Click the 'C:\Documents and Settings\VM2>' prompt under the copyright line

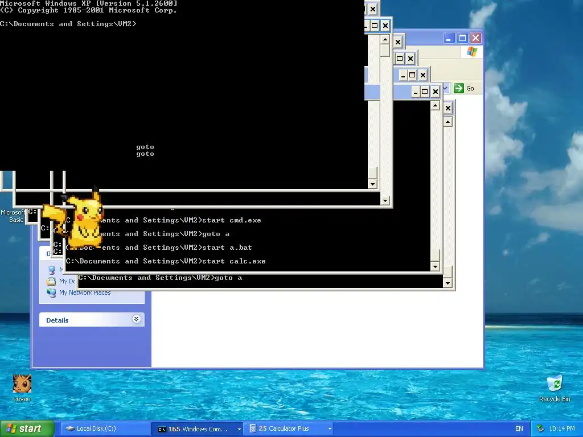coord(68,24)
